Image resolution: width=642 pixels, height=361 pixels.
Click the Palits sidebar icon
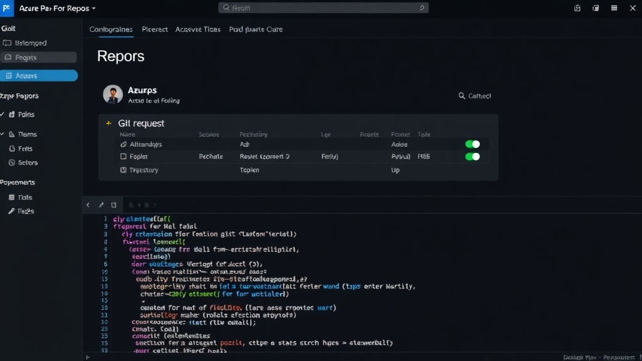[x=11, y=115]
